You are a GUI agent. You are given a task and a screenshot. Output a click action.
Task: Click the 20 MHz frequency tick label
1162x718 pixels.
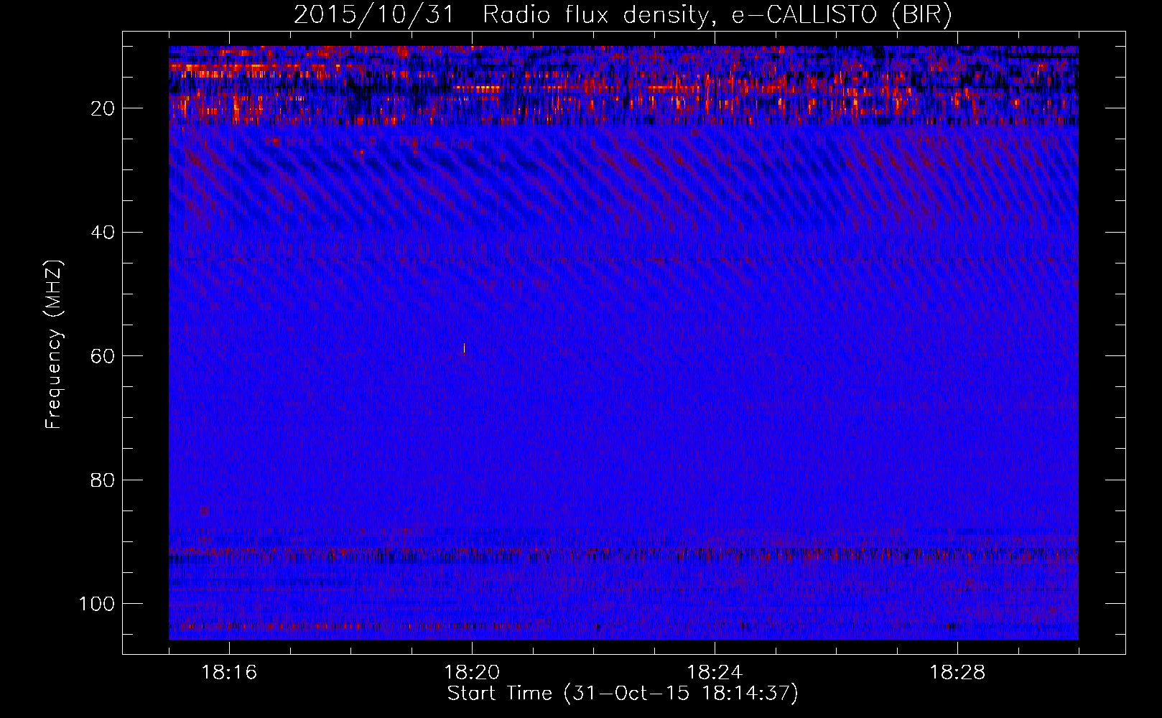click(103, 108)
